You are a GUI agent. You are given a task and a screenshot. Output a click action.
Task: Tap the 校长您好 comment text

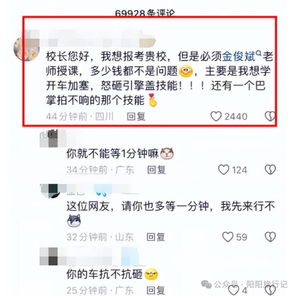click(159, 78)
